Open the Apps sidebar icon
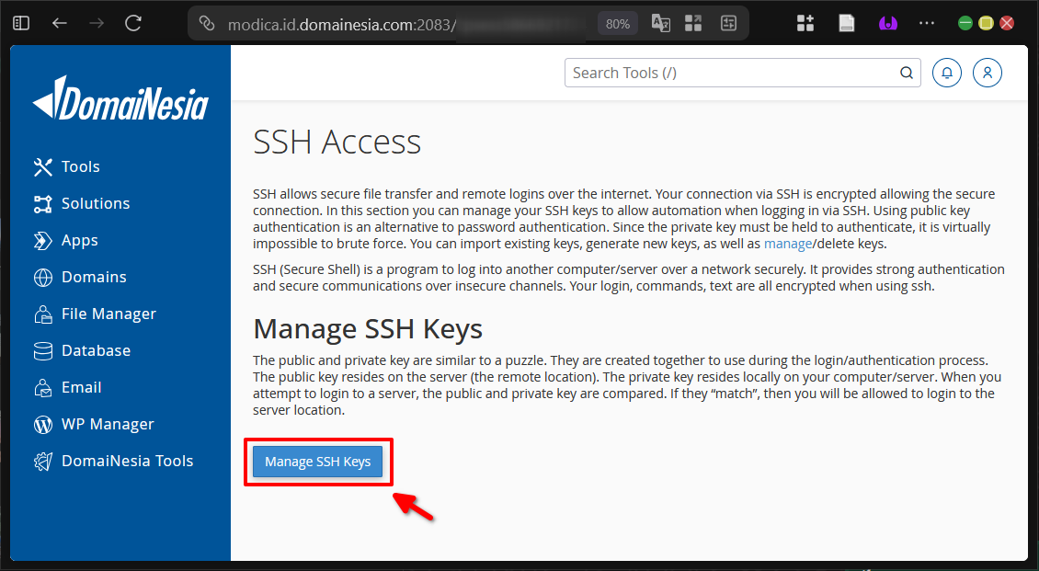This screenshot has width=1039, height=571. (43, 240)
